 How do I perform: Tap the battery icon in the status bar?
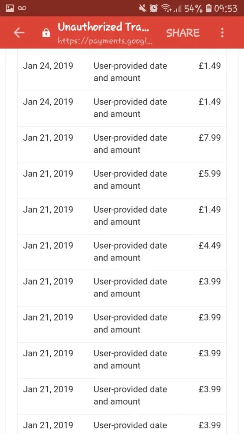[x=209, y=9]
